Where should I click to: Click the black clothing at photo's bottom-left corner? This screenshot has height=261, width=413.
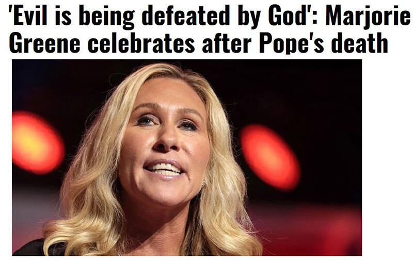(28, 249)
